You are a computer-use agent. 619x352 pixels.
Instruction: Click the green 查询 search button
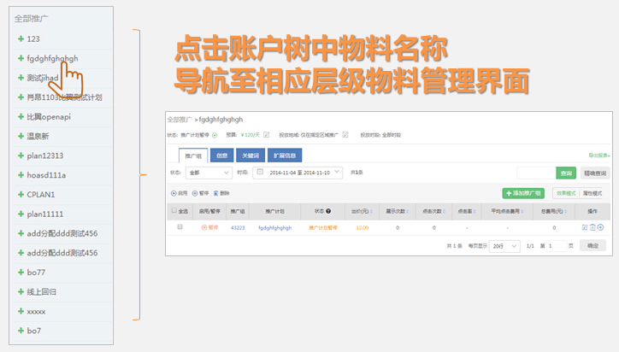tap(565, 173)
